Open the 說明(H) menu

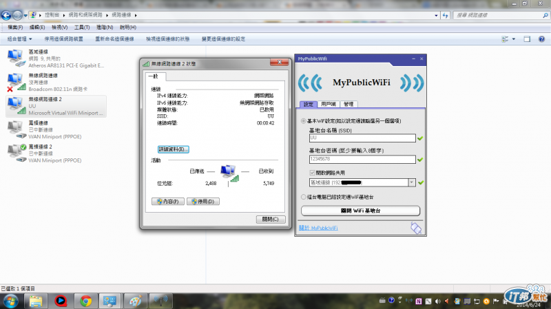point(128,27)
